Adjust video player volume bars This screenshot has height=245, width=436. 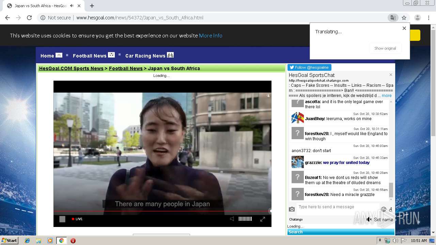tap(245, 219)
